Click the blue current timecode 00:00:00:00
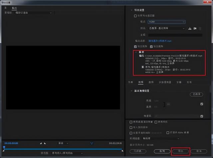 11,143
